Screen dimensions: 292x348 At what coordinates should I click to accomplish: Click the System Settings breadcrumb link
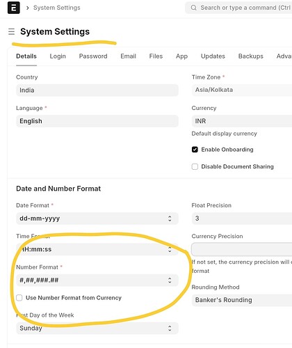57,8
